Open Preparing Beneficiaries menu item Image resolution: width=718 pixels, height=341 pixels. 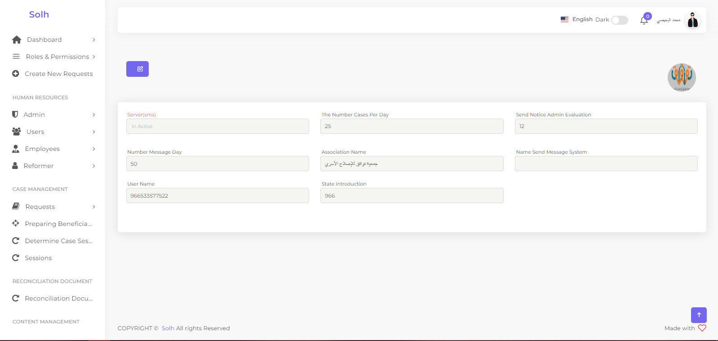[58, 224]
